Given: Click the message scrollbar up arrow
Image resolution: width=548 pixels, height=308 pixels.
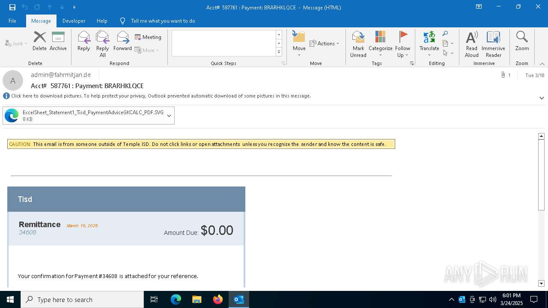Looking at the screenshot, I should click(541, 136).
